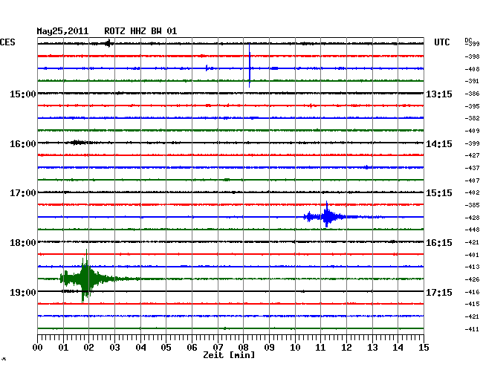The width and height of the screenshot is (483, 367).
Task: Click the 18:00 local time label
Action: [x=23, y=243]
